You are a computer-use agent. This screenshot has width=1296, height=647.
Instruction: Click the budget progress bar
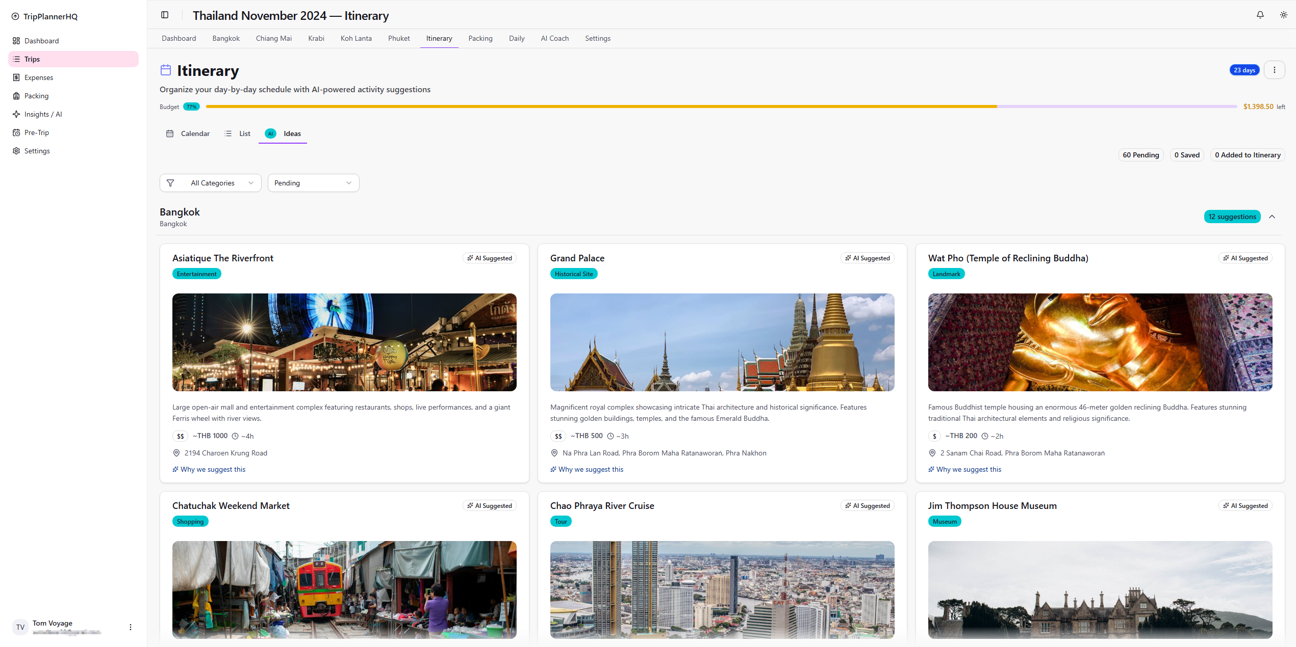coord(714,106)
